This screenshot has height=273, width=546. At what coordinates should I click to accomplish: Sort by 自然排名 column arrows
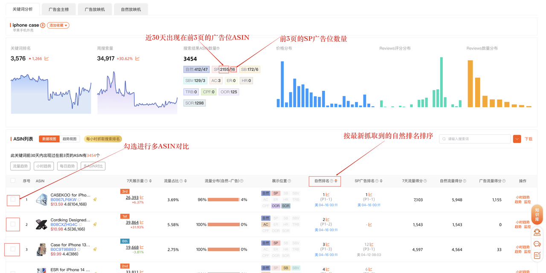point(336,181)
